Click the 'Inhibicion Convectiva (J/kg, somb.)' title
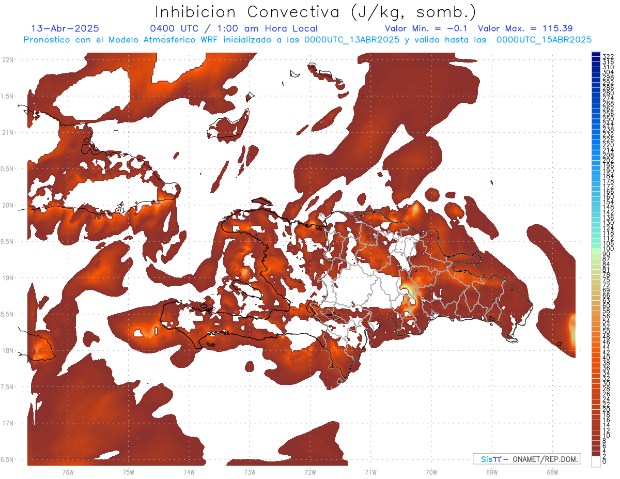Viewport: 620px width, 479px height. click(315, 12)
